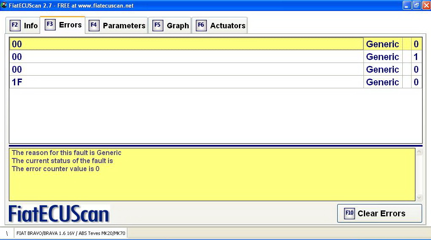Screen dimensions: 431x240
Task: Click the F5 key icon
Action: tap(157, 26)
